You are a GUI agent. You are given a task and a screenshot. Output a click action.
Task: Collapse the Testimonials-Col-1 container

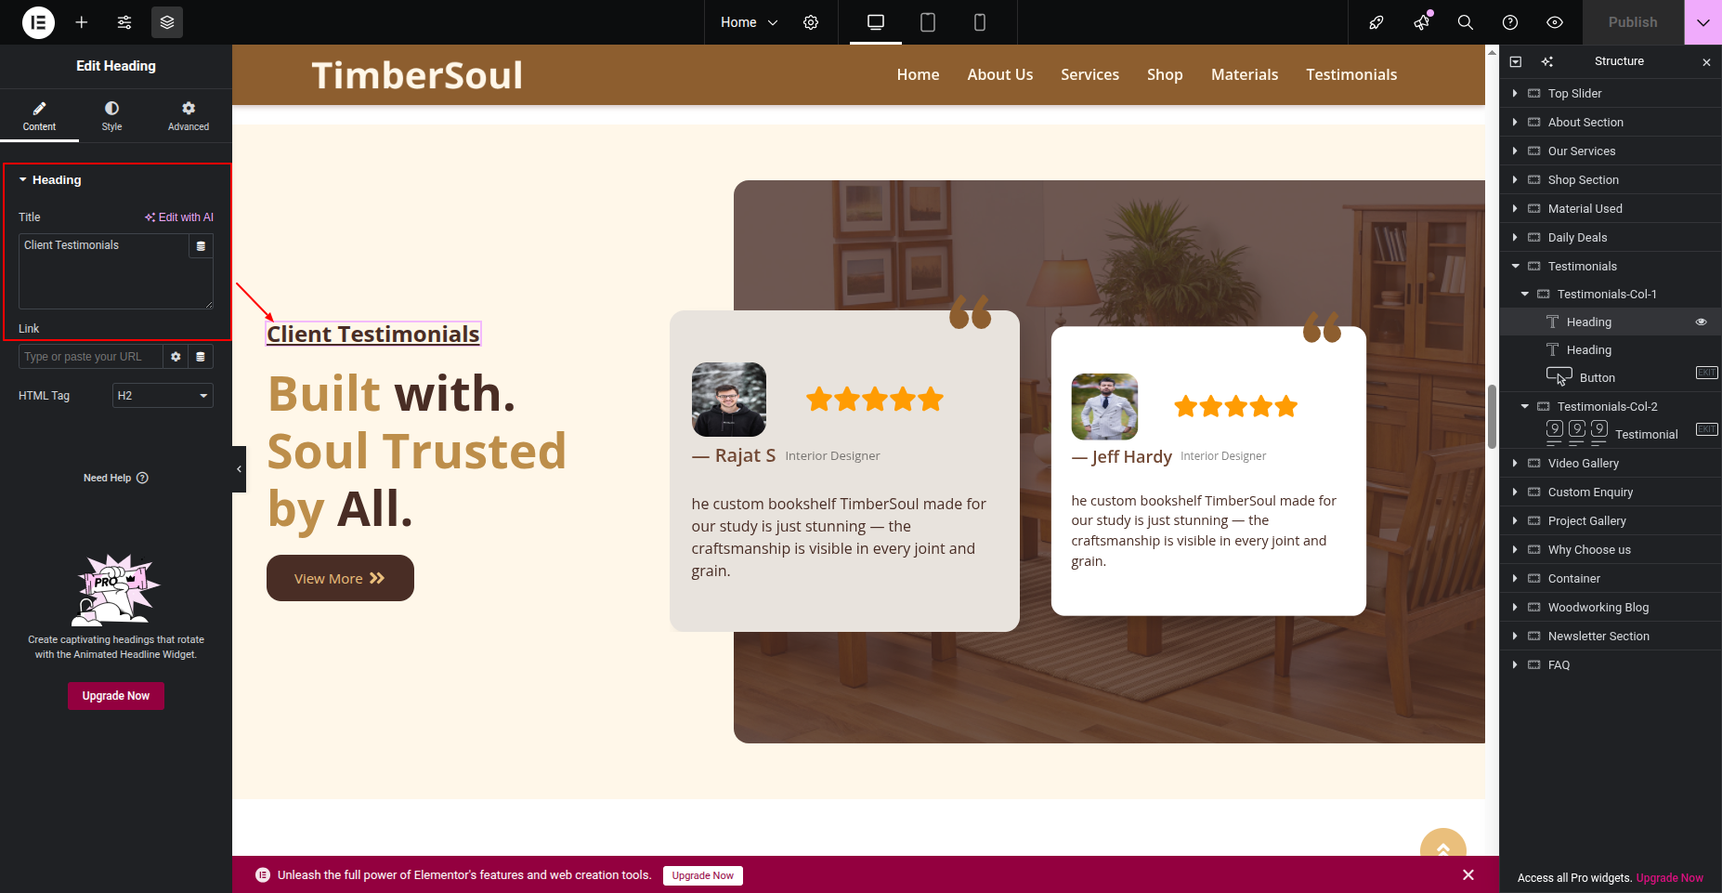pos(1524,294)
